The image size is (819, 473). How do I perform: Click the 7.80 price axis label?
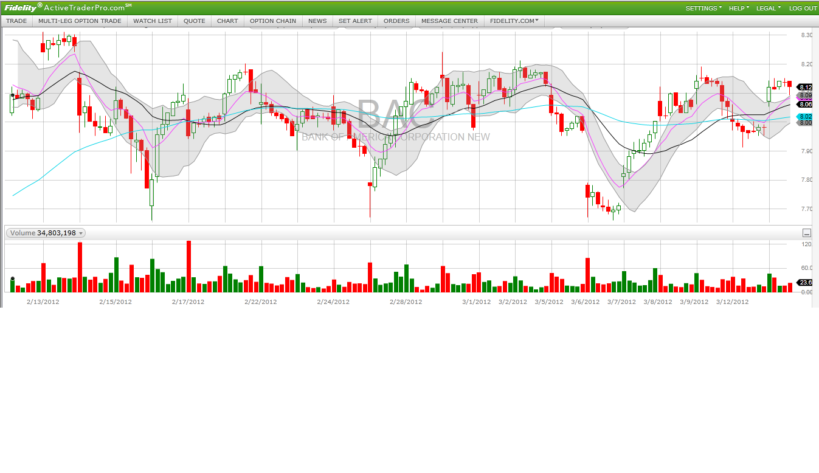coord(807,180)
